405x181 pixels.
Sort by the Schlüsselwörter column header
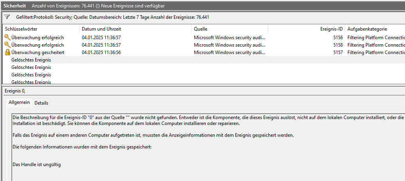pos(22,29)
